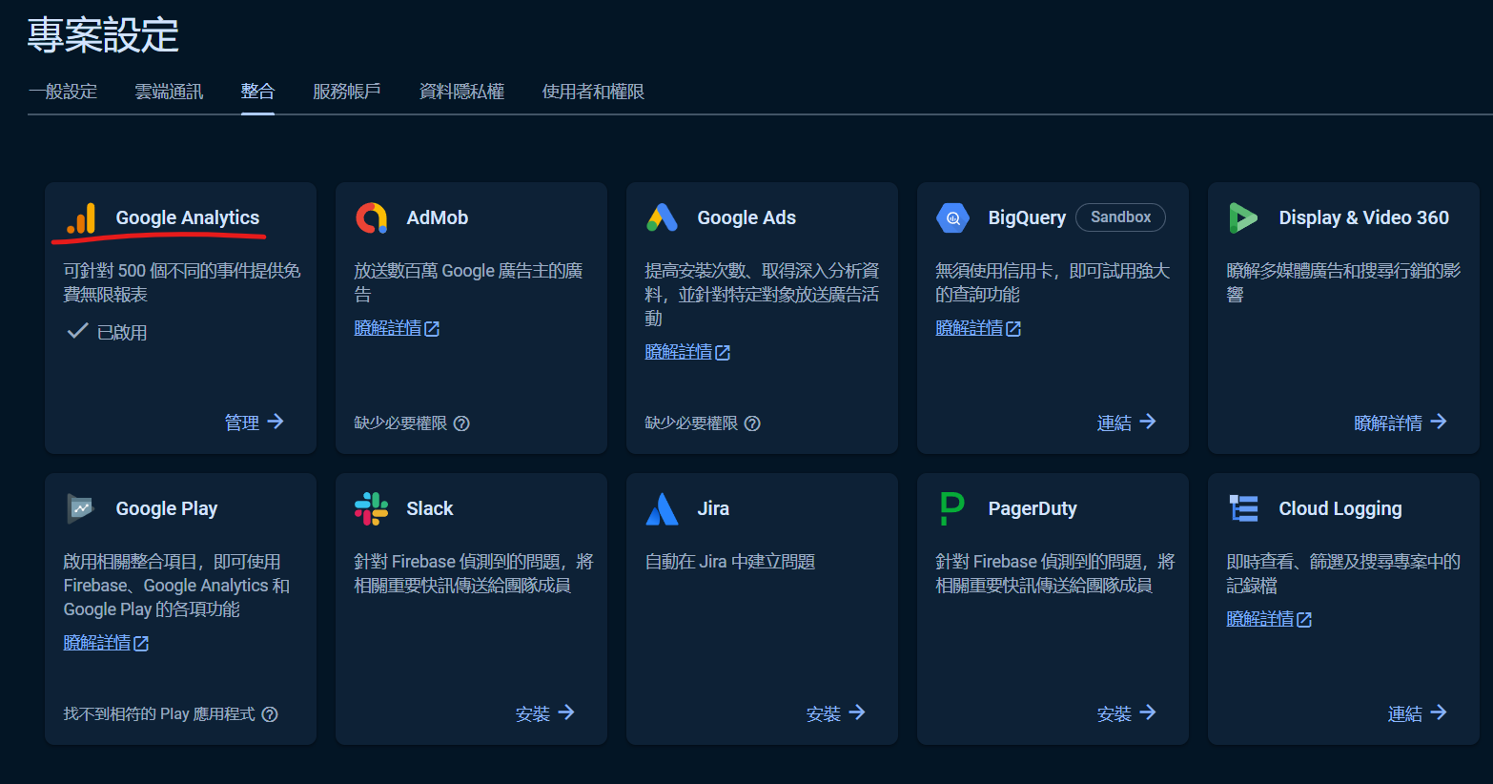
Task: Click 瞭解詳情 on Display & Video 360 card
Action: (x=1388, y=423)
